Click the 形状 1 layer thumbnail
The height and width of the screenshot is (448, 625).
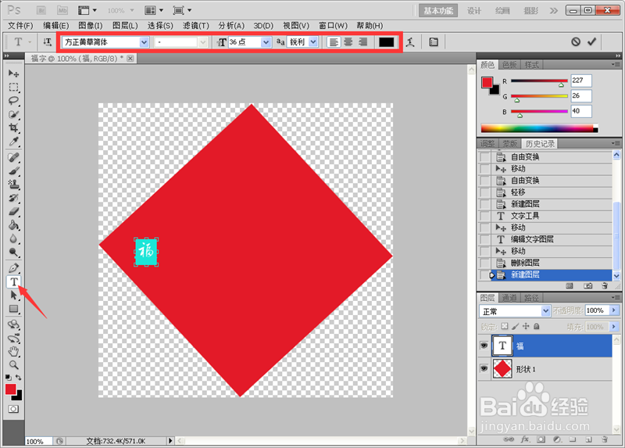click(x=502, y=368)
